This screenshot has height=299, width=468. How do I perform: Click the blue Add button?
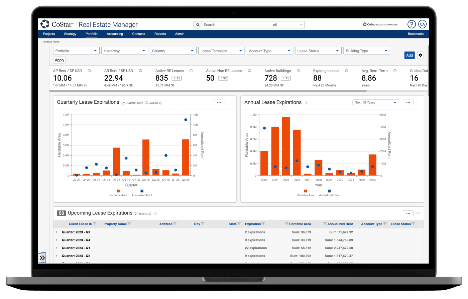pyautogui.click(x=409, y=55)
